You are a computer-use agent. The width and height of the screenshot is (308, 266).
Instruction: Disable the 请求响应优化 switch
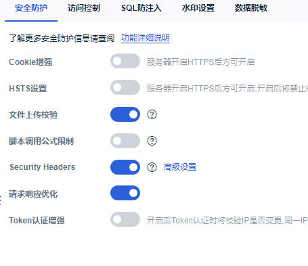click(x=125, y=193)
